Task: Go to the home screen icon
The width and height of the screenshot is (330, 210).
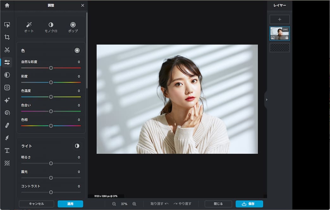Action: click(7, 5)
